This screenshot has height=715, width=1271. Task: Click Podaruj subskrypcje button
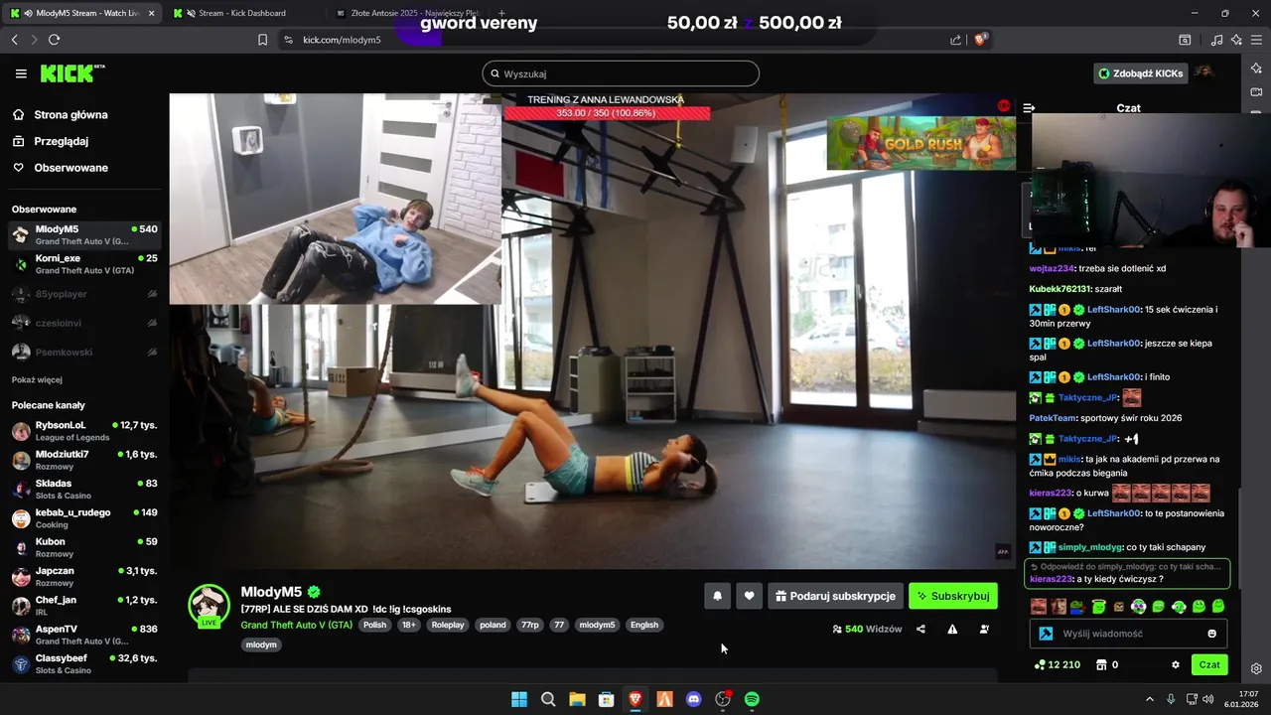coord(835,596)
